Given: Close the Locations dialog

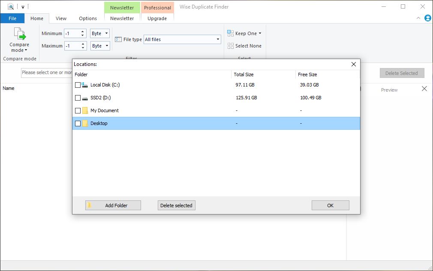Looking at the screenshot, I should (353, 64).
